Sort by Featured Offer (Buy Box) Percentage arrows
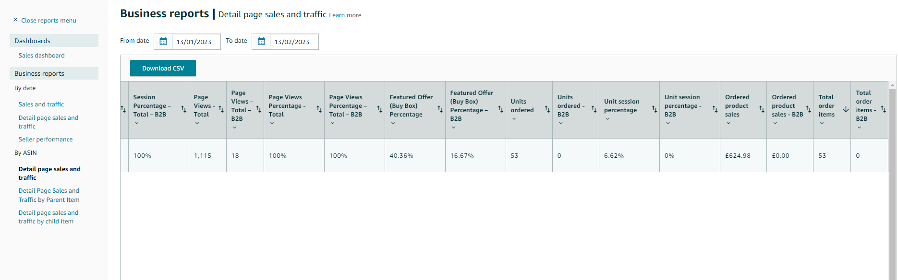898x280 pixels. (x=440, y=109)
